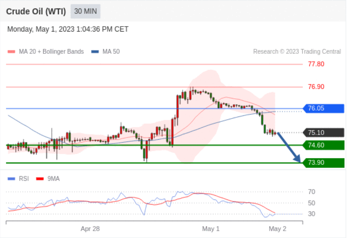Click the 'RSI' legend label
Image resolution: width=347 pixels, height=238 pixels.
24,179
